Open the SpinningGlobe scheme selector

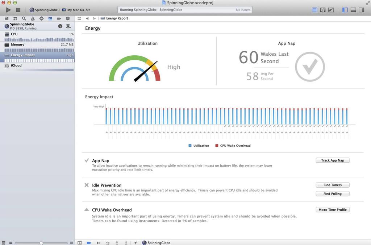click(43, 10)
